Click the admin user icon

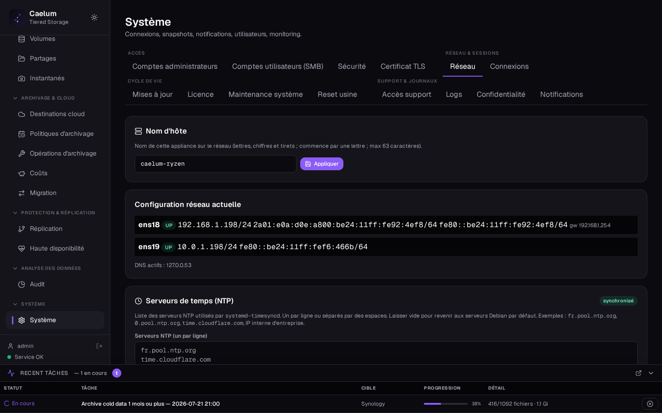tap(11, 346)
